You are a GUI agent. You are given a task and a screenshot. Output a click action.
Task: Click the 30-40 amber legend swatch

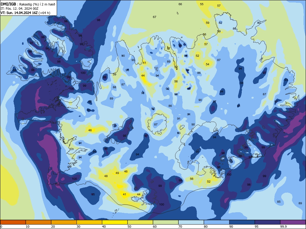[89, 222]
